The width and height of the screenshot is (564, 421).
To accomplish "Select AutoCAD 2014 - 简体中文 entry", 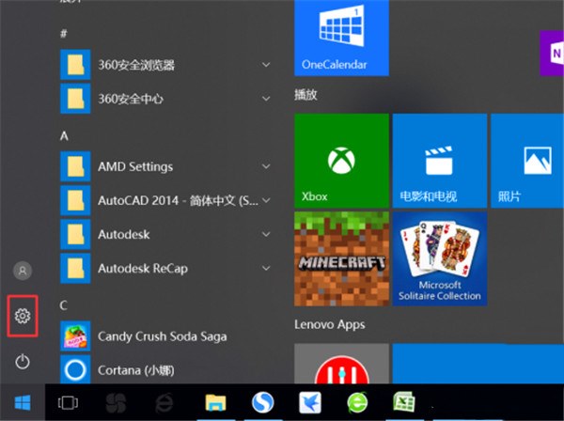I will pos(165,200).
